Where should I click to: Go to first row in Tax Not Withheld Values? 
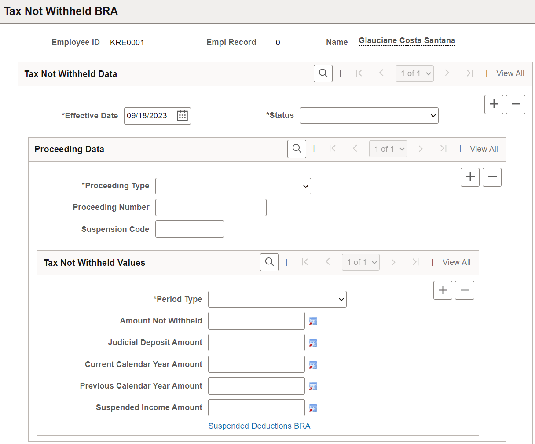pyautogui.click(x=305, y=262)
